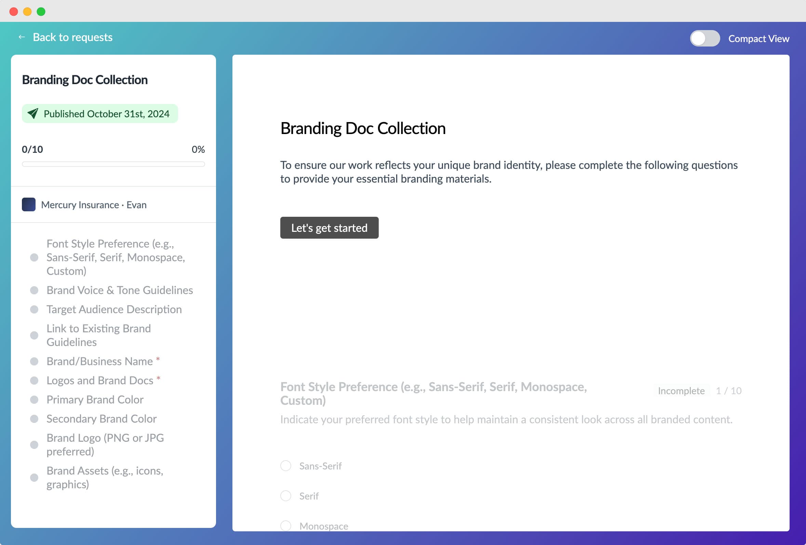Open Link to Existing Brand Guidelines
The height and width of the screenshot is (545, 806).
click(x=99, y=335)
